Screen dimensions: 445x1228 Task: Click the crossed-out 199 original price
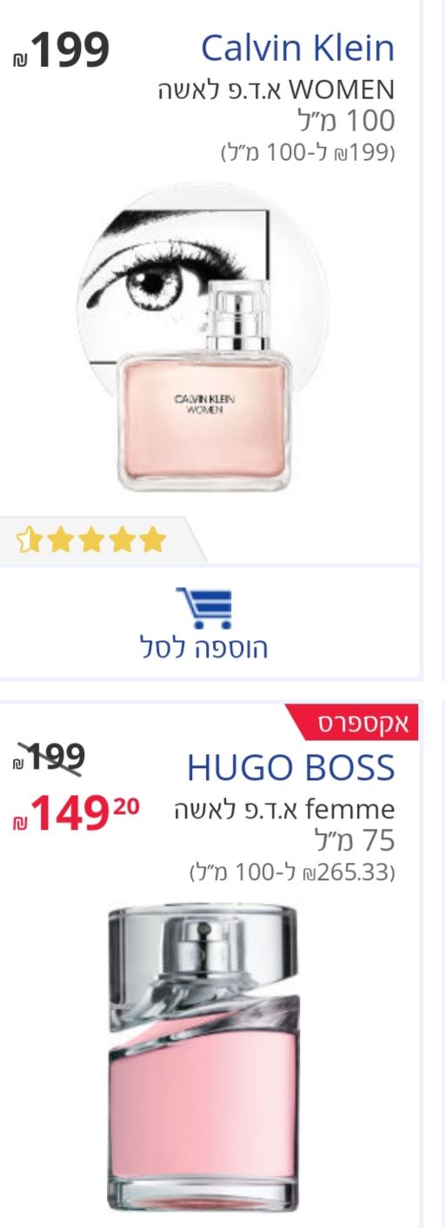point(50,757)
